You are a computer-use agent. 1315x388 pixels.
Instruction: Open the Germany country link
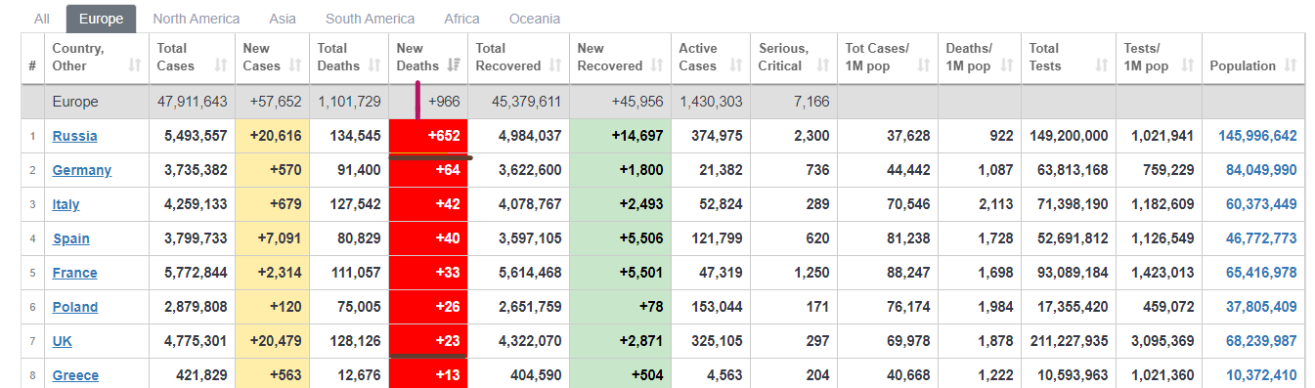(82, 170)
